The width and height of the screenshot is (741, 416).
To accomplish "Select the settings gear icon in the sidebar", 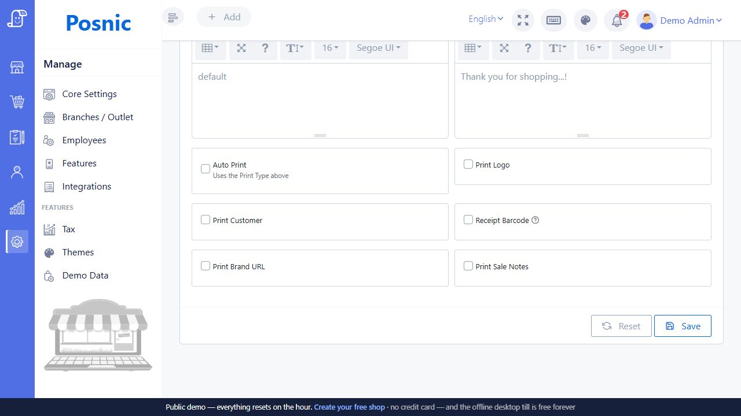I will [x=17, y=242].
